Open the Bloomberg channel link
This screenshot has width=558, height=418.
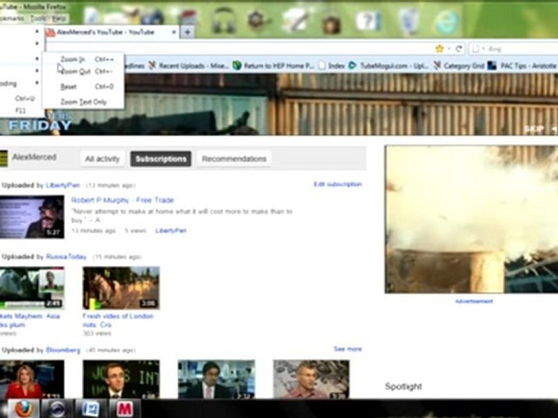pos(63,350)
